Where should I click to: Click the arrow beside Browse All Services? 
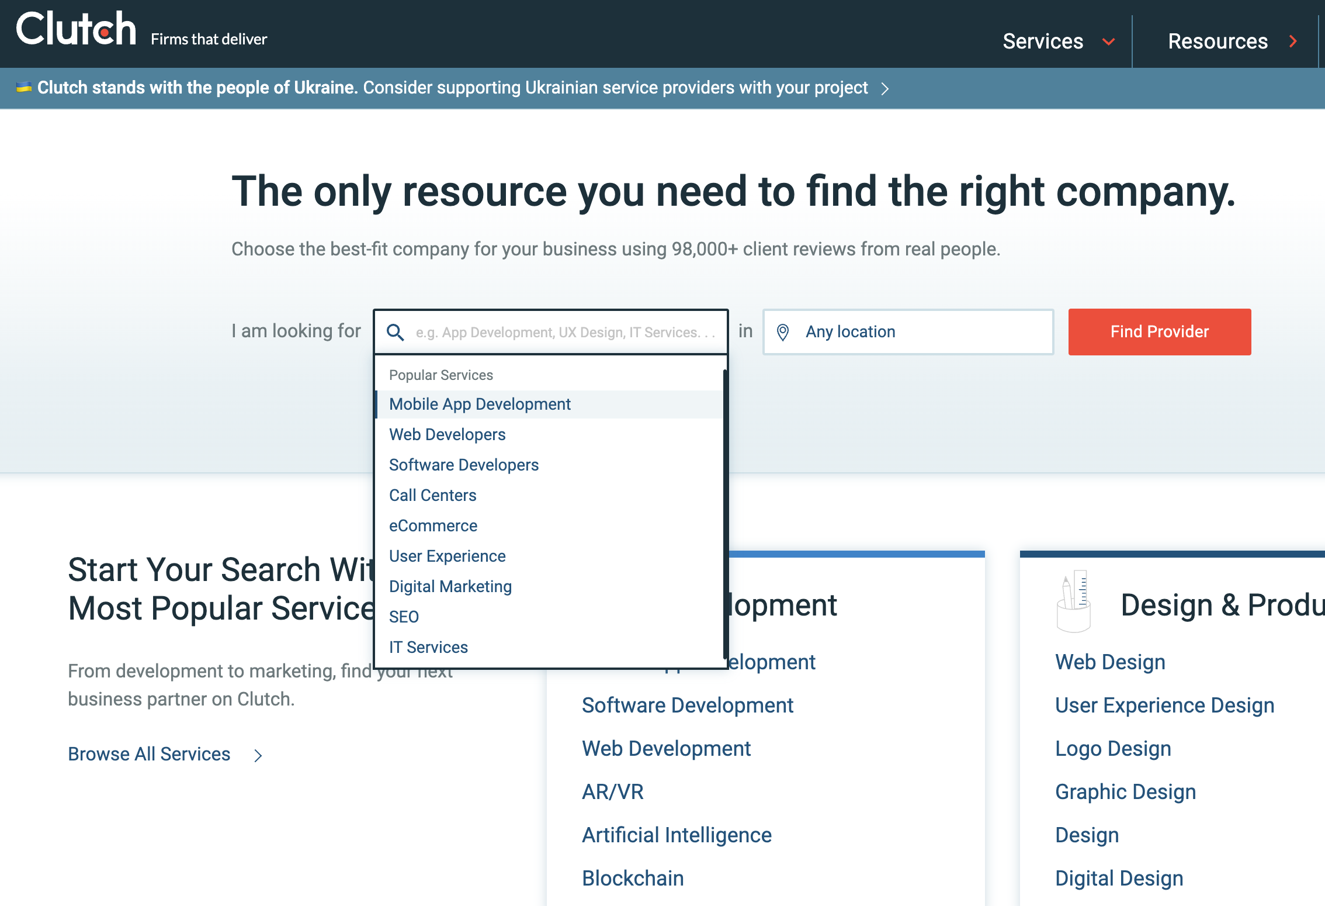[258, 755]
